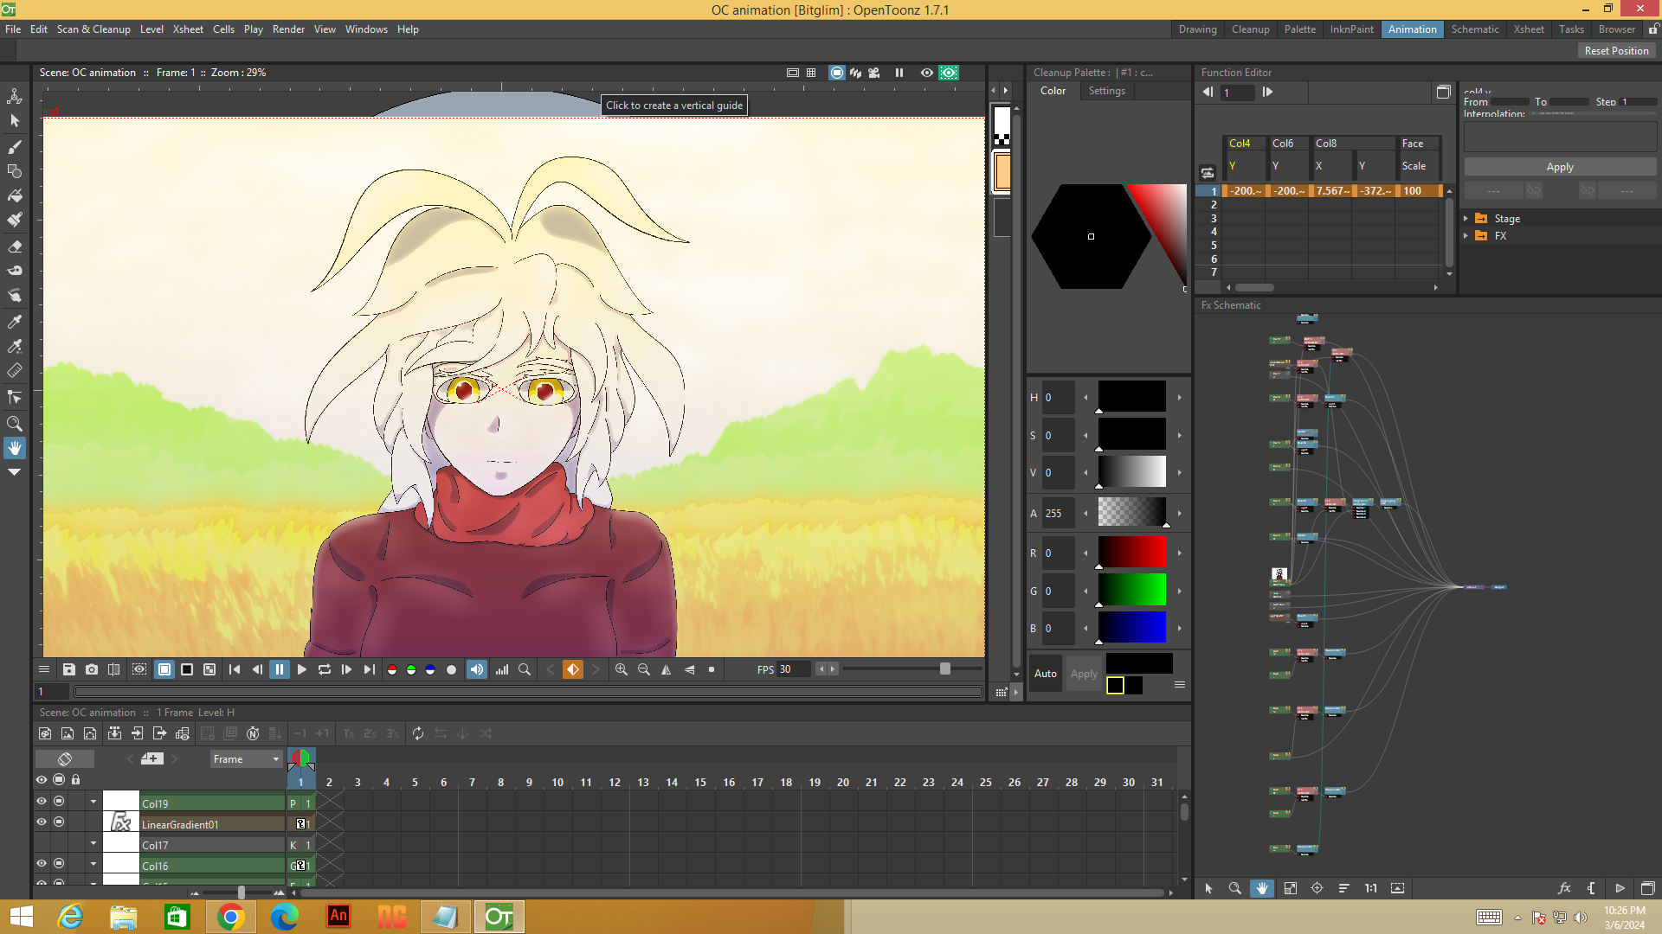1662x934 pixels.
Task: Expand the Stage tree item
Action: [x=1466, y=219]
